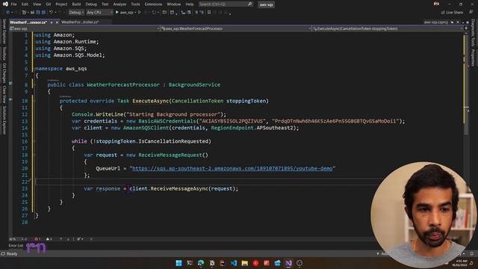Screen dimensions: 478x269
Task: Open the Git Changes side tab
Action: [4, 72]
